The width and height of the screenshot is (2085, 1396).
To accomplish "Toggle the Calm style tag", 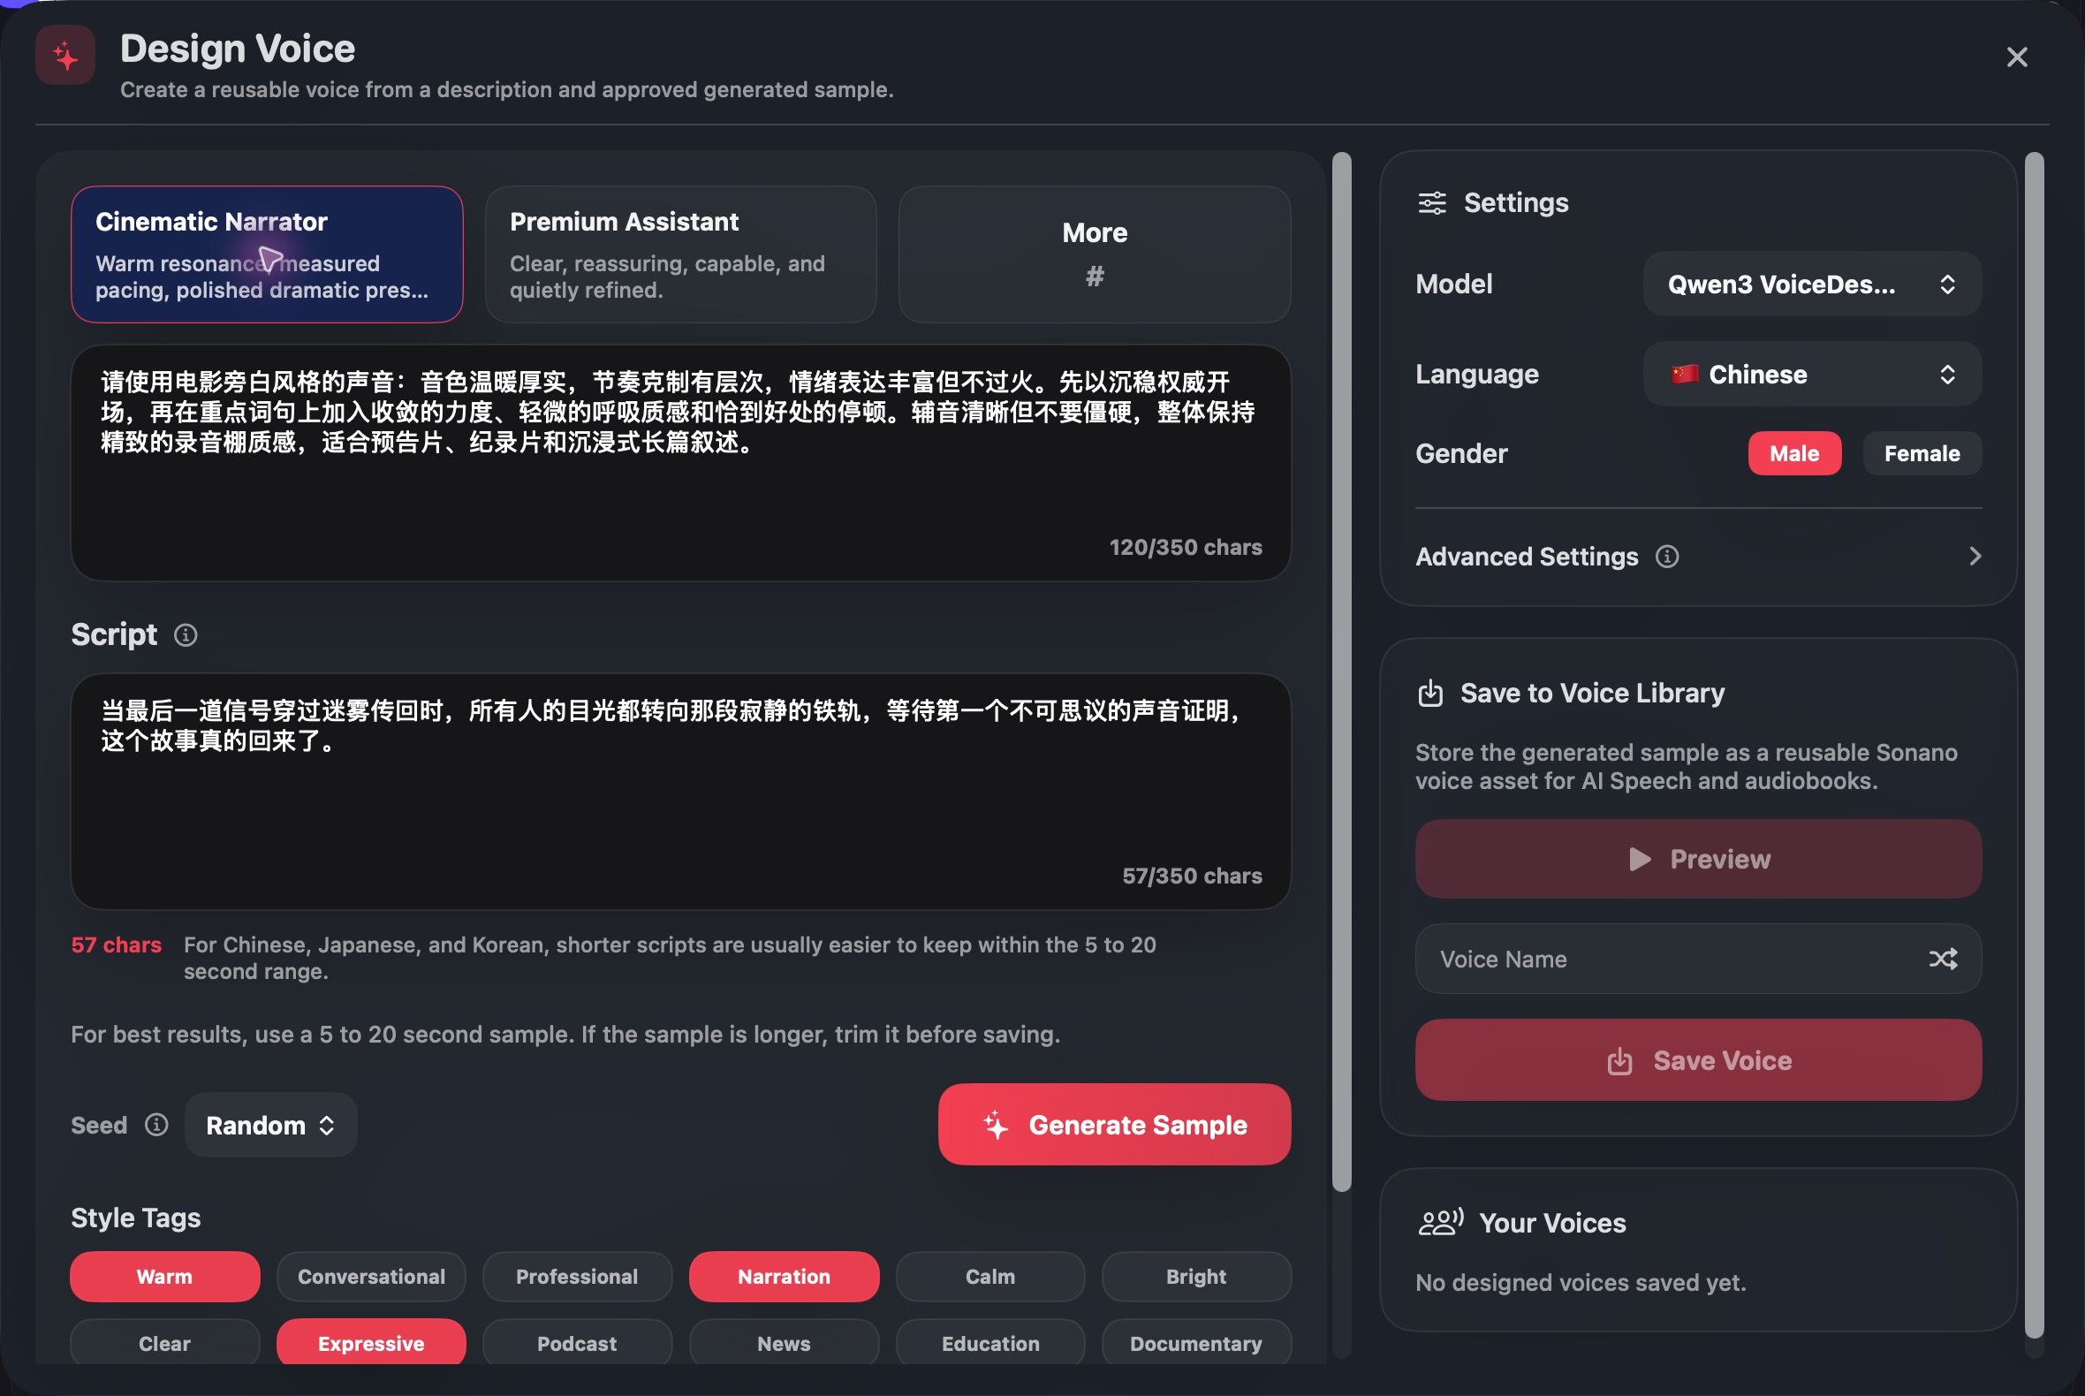I will click(x=990, y=1276).
